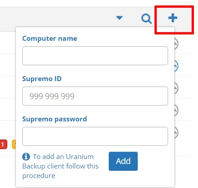
Task: Focus the Supremo ID field with 999 placeholder
Action: tap(95, 96)
